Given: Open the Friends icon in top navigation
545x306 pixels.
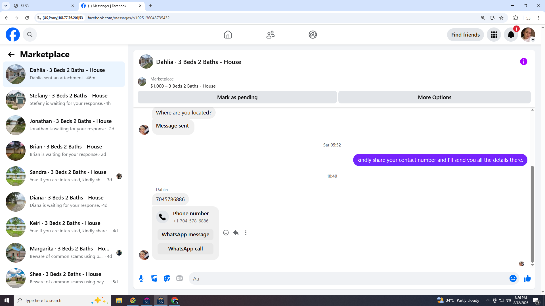Looking at the screenshot, I should [270, 35].
